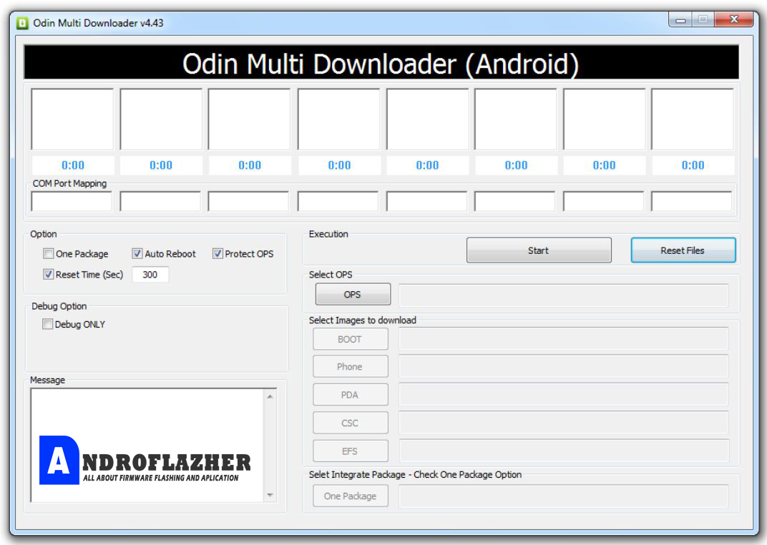Select the OPS file button
The height and width of the screenshot is (545, 767).
pyautogui.click(x=351, y=293)
